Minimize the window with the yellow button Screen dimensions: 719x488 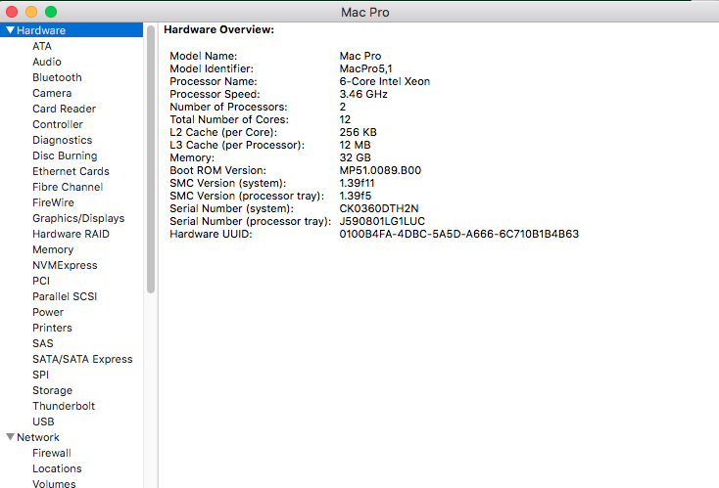click(x=31, y=12)
